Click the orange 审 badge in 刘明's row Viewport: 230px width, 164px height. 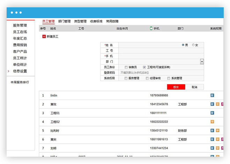coord(217,148)
